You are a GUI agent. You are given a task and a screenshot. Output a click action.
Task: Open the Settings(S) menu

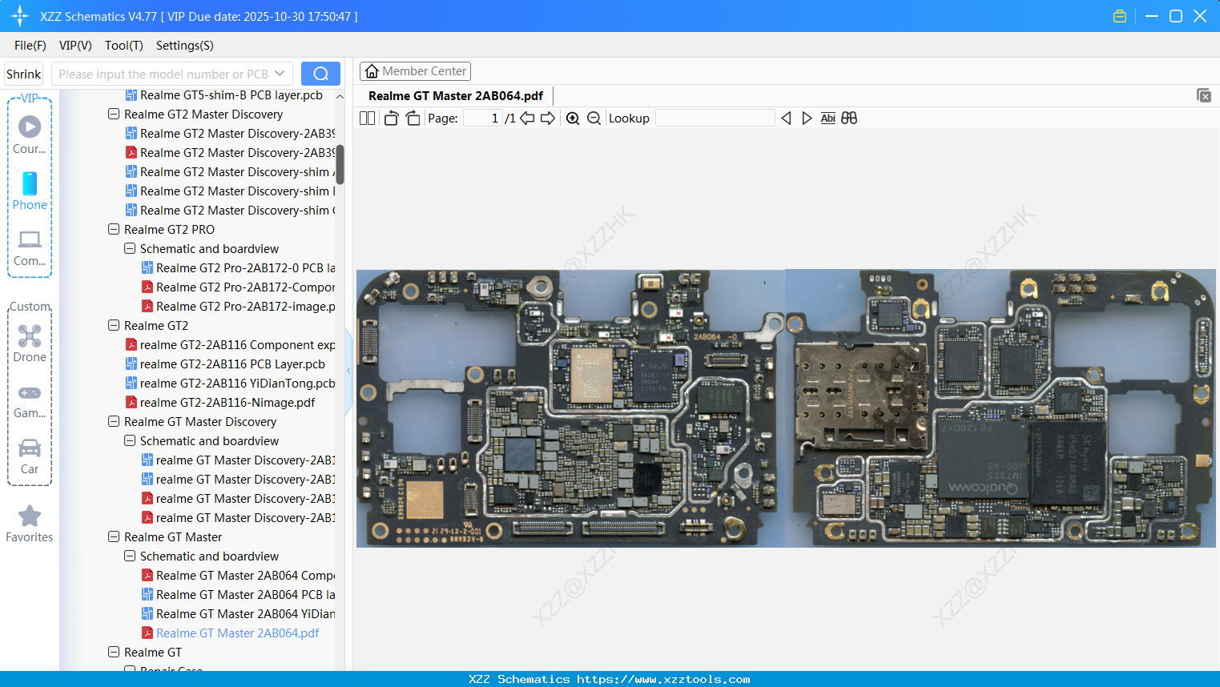pos(185,46)
